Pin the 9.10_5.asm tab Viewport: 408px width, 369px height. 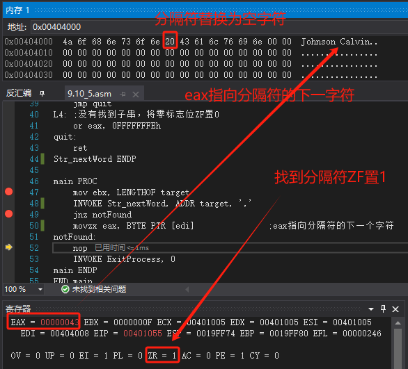coord(123,94)
